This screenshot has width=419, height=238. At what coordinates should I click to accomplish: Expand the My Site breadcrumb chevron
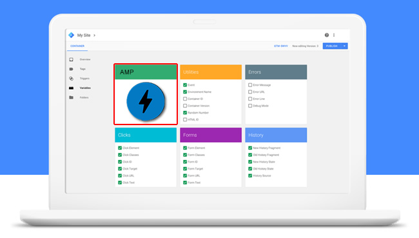point(94,35)
